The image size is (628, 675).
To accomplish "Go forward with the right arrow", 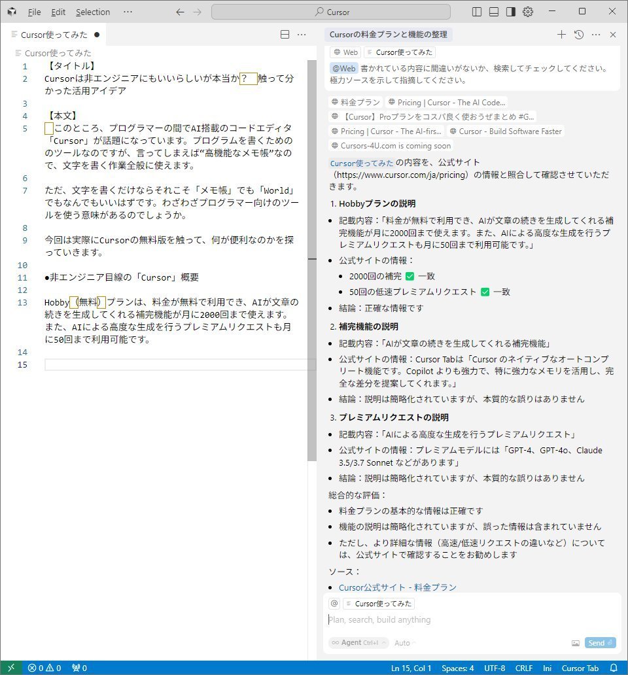I will pos(197,12).
